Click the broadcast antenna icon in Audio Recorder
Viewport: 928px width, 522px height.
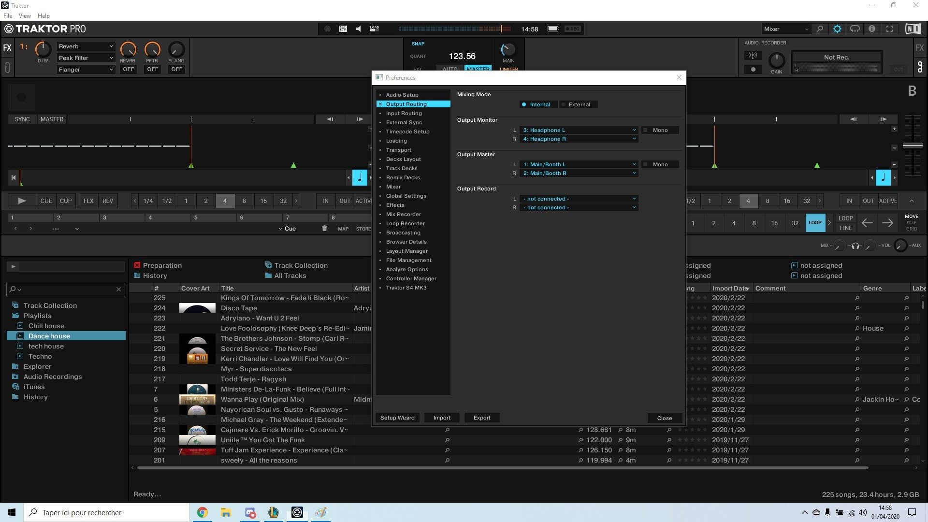pyautogui.click(x=753, y=55)
